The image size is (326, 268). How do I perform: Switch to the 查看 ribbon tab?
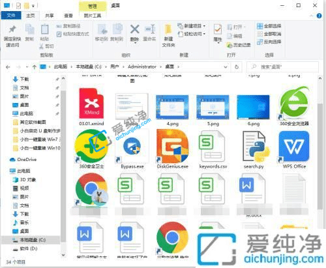click(x=68, y=16)
